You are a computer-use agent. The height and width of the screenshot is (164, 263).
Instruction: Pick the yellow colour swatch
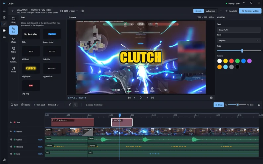tap(226, 61)
